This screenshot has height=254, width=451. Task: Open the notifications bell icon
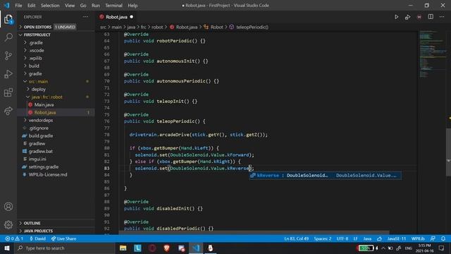tap(443, 238)
